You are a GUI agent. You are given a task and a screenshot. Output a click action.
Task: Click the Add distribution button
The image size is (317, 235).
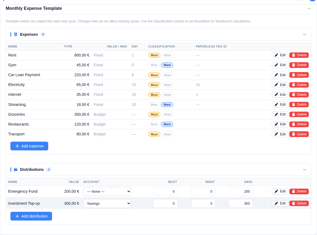[31, 216]
